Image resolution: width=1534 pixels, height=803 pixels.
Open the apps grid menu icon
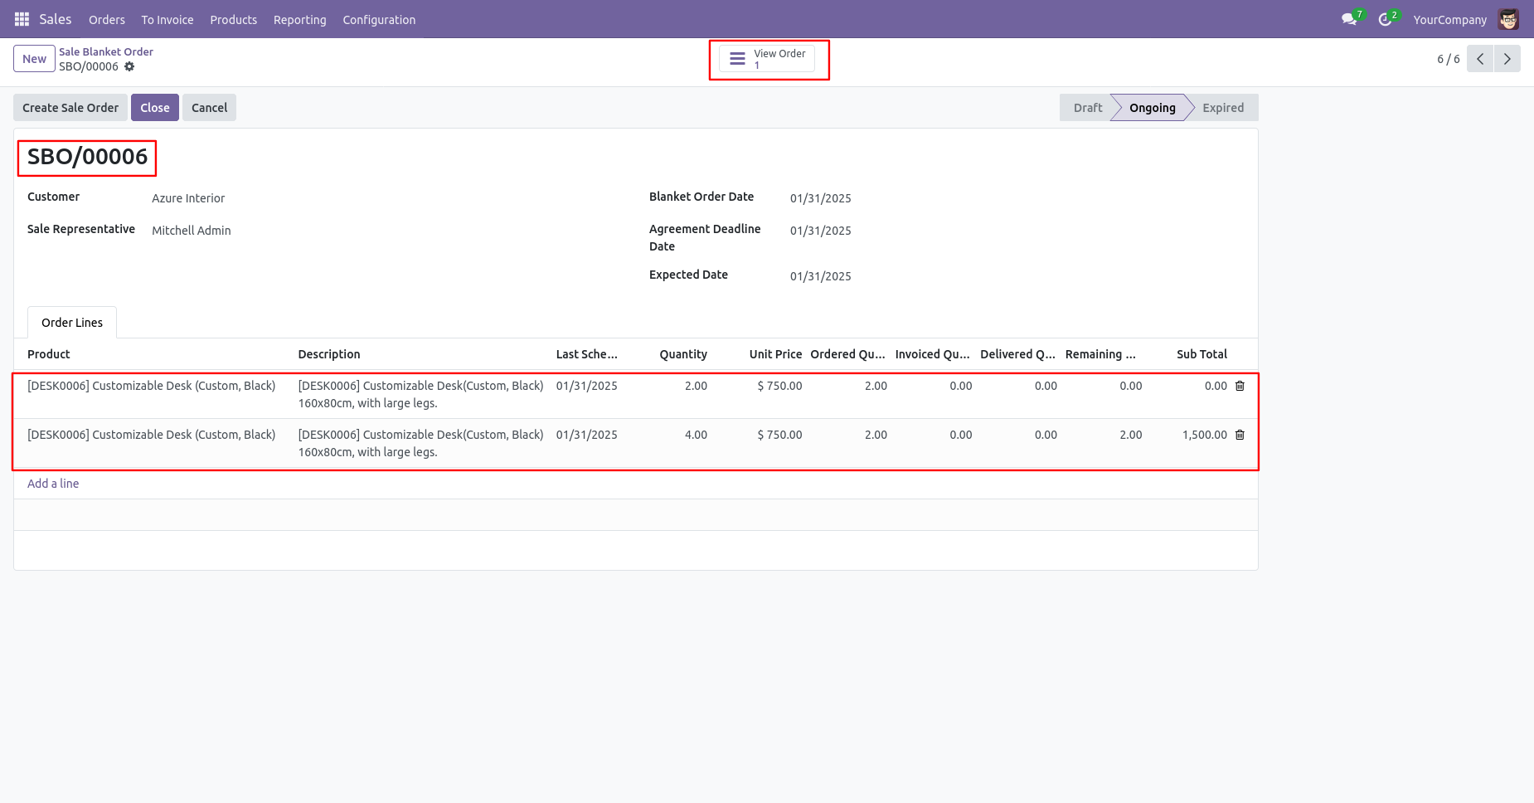22,19
